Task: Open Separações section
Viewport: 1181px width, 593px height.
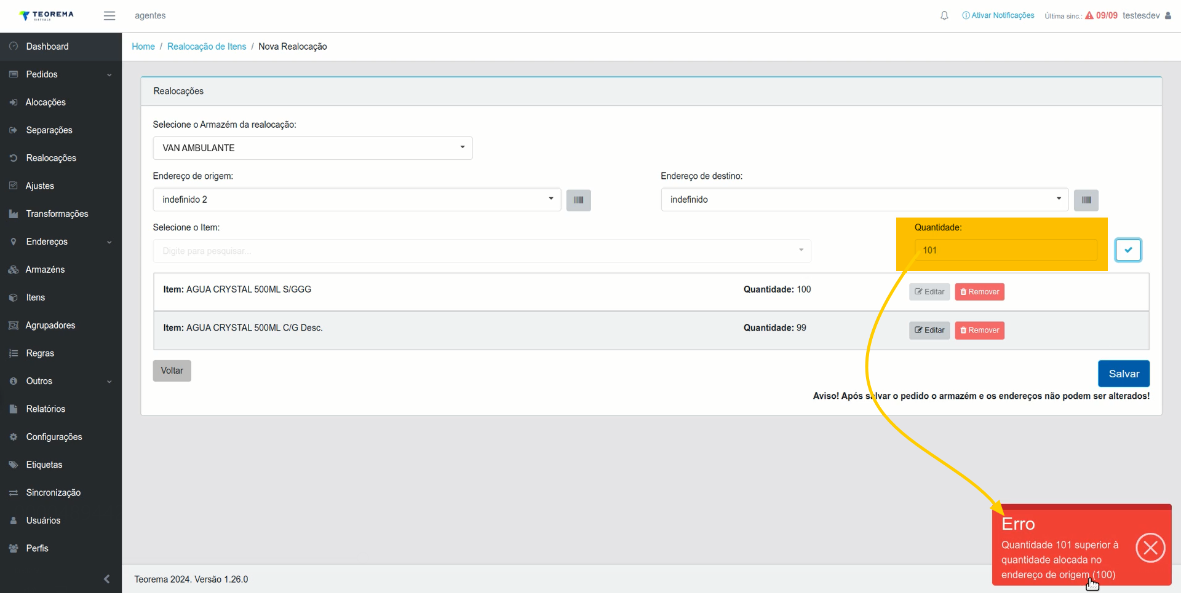Action: pyautogui.click(x=61, y=130)
